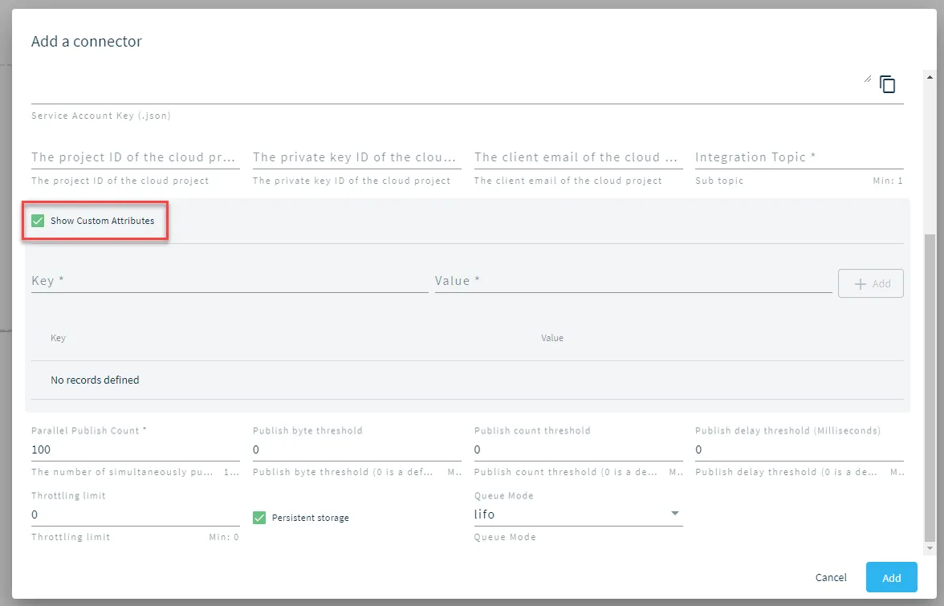Toggle Persistent storage checkbox
The height and width of the screenshot is (606, 944).
[259, 518]
